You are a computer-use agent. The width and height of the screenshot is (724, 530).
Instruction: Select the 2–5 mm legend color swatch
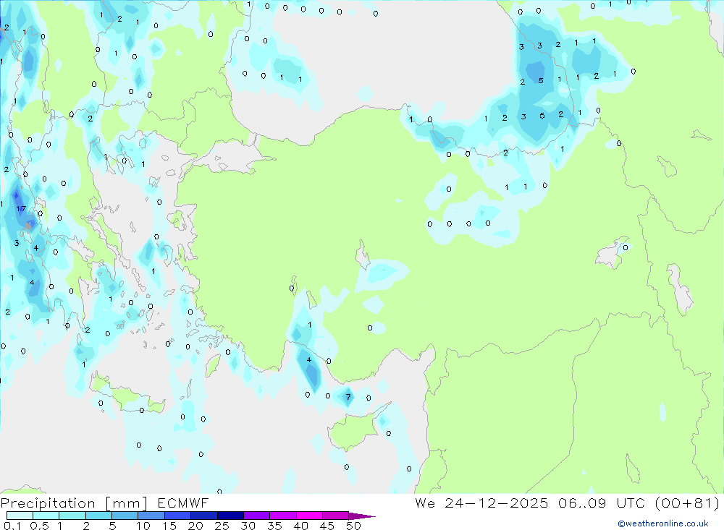point(98,516)
